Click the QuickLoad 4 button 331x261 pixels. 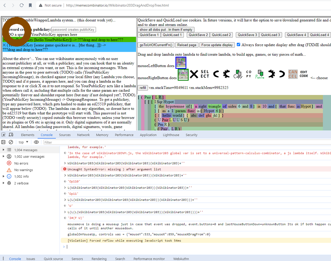click(x=319, y=35)
